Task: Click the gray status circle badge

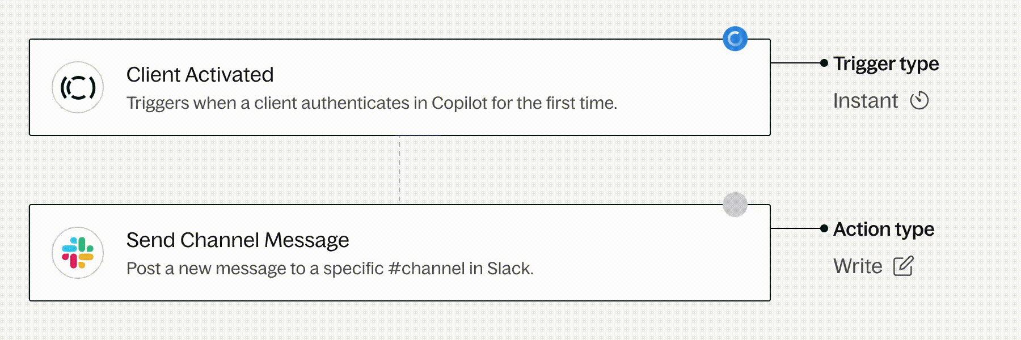Action: [x=735, y=205]
